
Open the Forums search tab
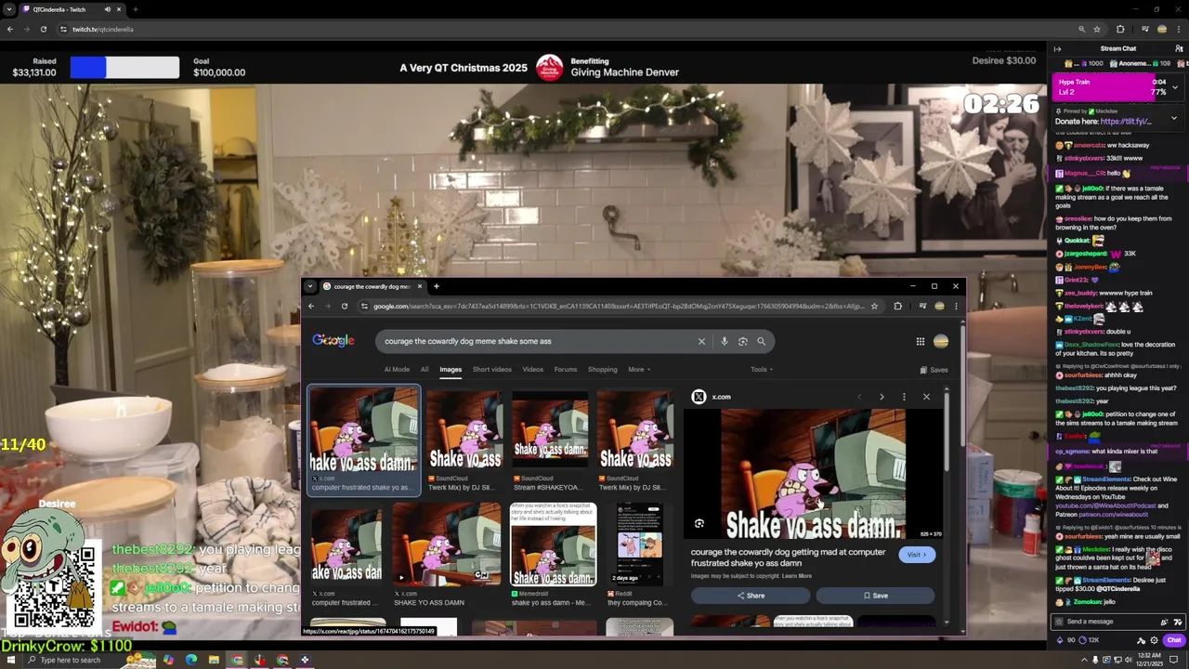[x=566, y=369]
